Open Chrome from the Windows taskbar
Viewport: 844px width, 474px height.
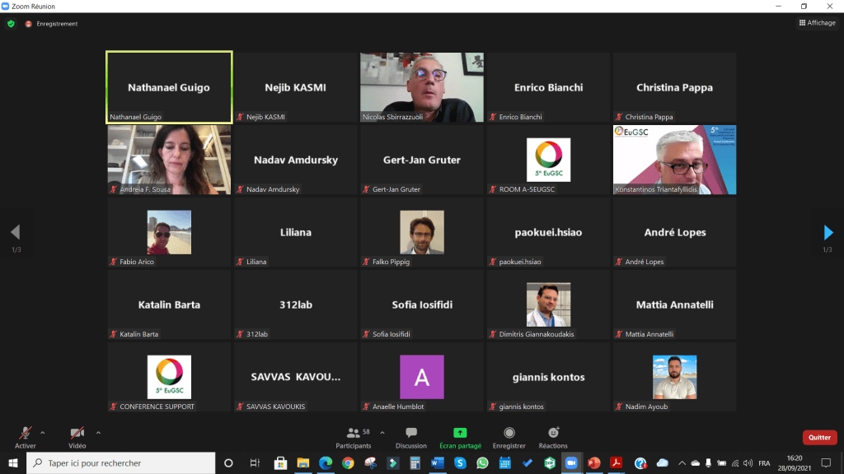coord(348,462)
